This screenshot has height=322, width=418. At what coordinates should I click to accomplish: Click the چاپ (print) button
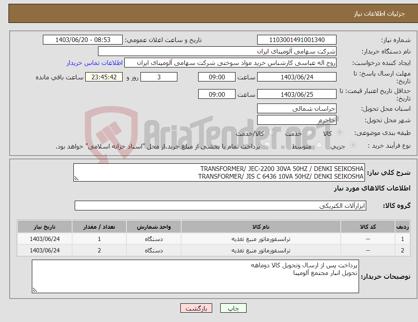click(x=233, y=308)
